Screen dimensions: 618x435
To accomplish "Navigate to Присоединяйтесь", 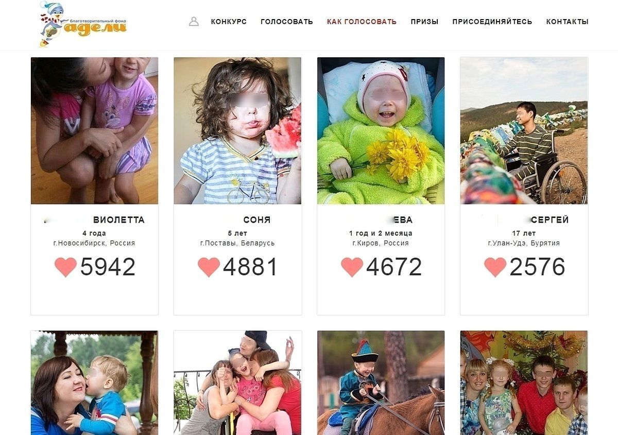I will click(x=492, y=22).
